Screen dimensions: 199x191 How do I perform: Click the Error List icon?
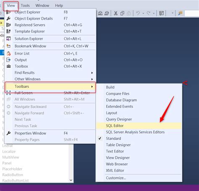[8, 54]
